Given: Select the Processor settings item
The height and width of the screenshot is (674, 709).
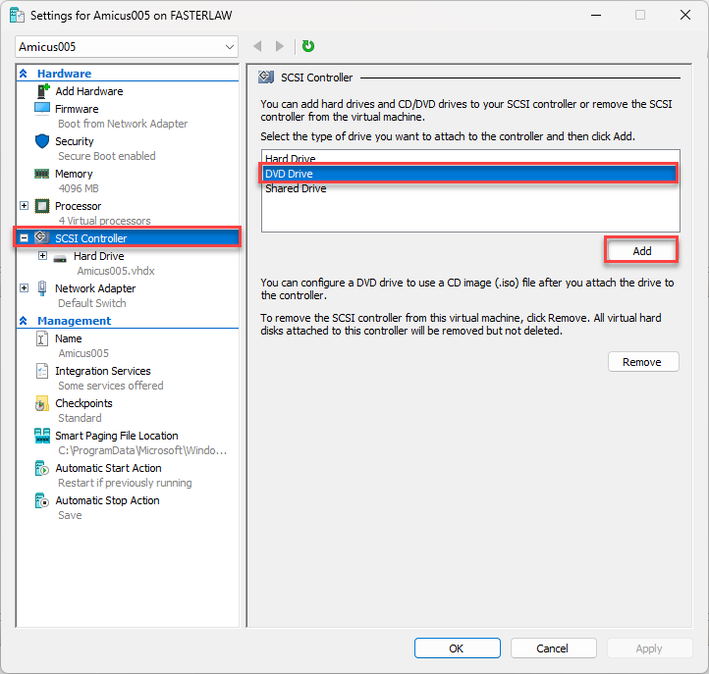Looking at the screenshot, I should pos(78,206).
